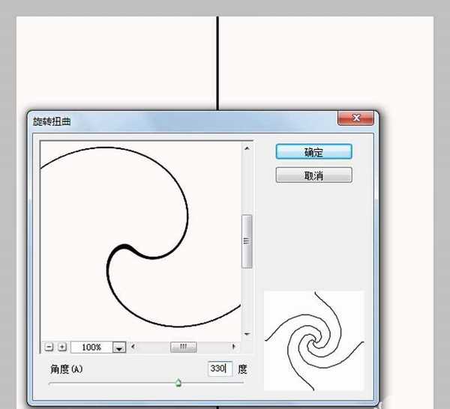
Task: Click the left end of the angle slider track
Action: click(50, 383)
